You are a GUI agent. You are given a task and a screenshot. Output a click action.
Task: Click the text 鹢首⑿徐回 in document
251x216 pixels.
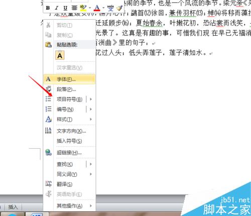point(147,13)
